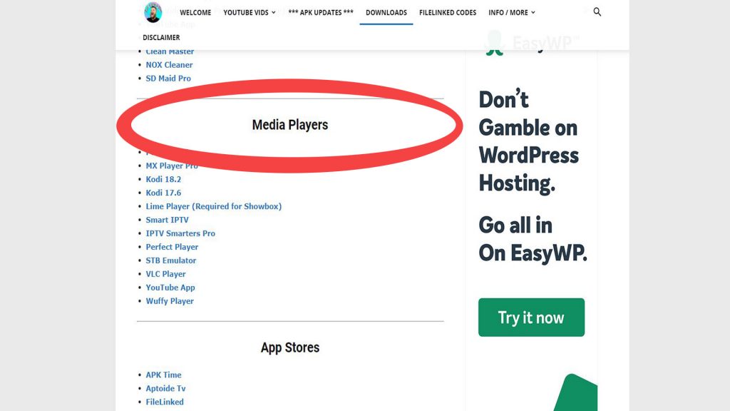
Task: Download Kodi 18.2
Action: [x=163, y=179]
